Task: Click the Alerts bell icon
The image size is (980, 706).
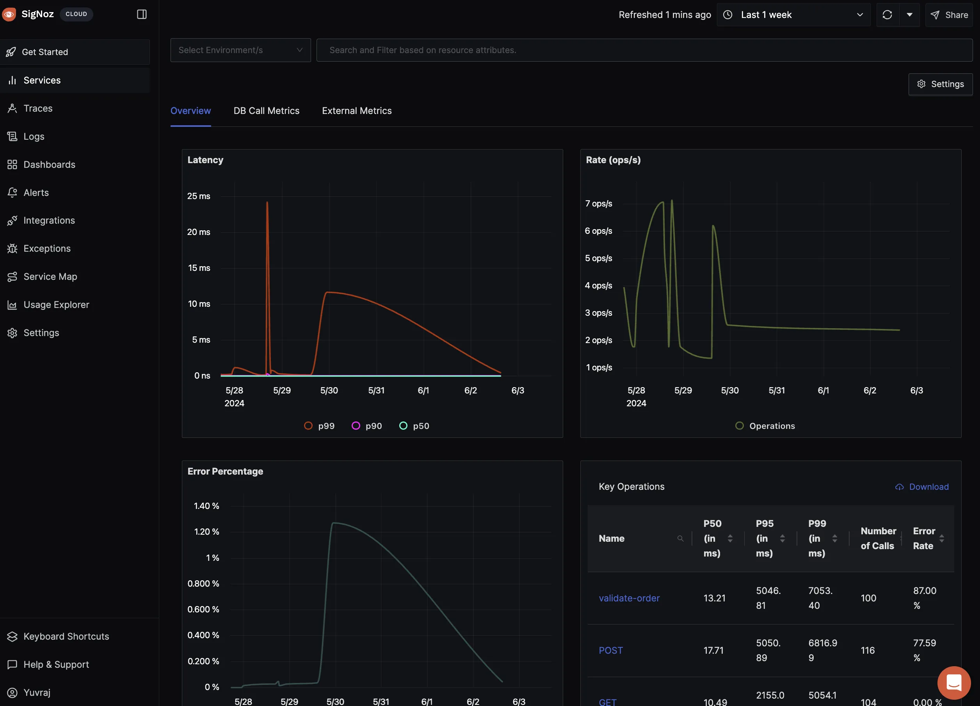Action: tap(12, 193)
